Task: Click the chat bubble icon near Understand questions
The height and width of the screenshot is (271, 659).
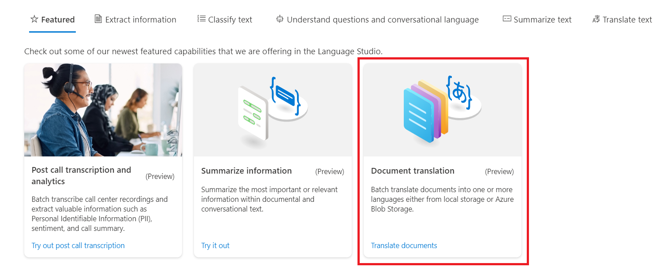Action: coord(279,19)
